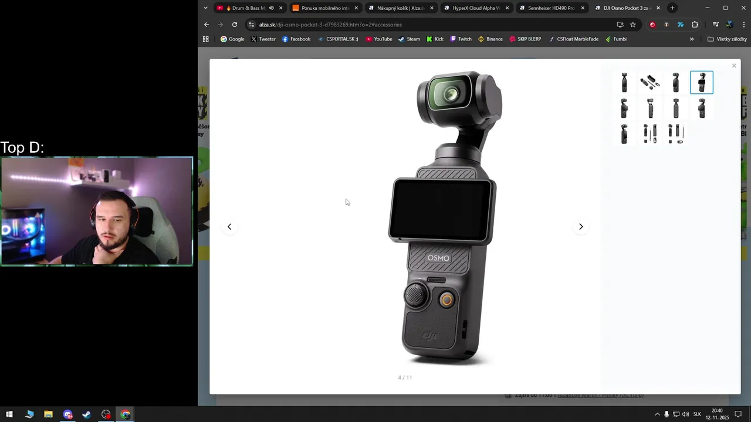Open Steam from the taskbar
This screenshot has width=751, height=422.
click(86, 414)
